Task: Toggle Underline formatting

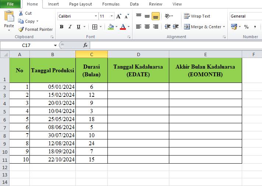Action: pyautogui.click(x=78, y=27)
